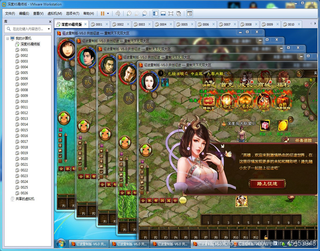The image size is (320, 251).
Task: Click the 队 team button in front window
Action: pyautogui.click(x=149, y=106)
